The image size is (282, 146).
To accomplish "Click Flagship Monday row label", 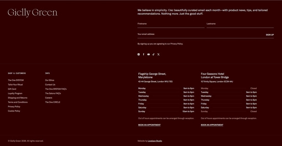I will (x=142, y=88).
